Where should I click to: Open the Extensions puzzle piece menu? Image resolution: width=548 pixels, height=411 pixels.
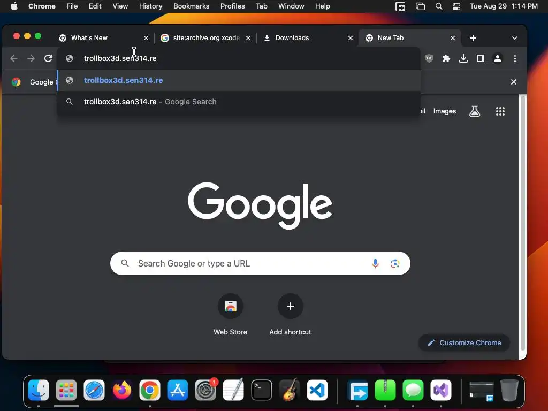click(x=446, y=58)
